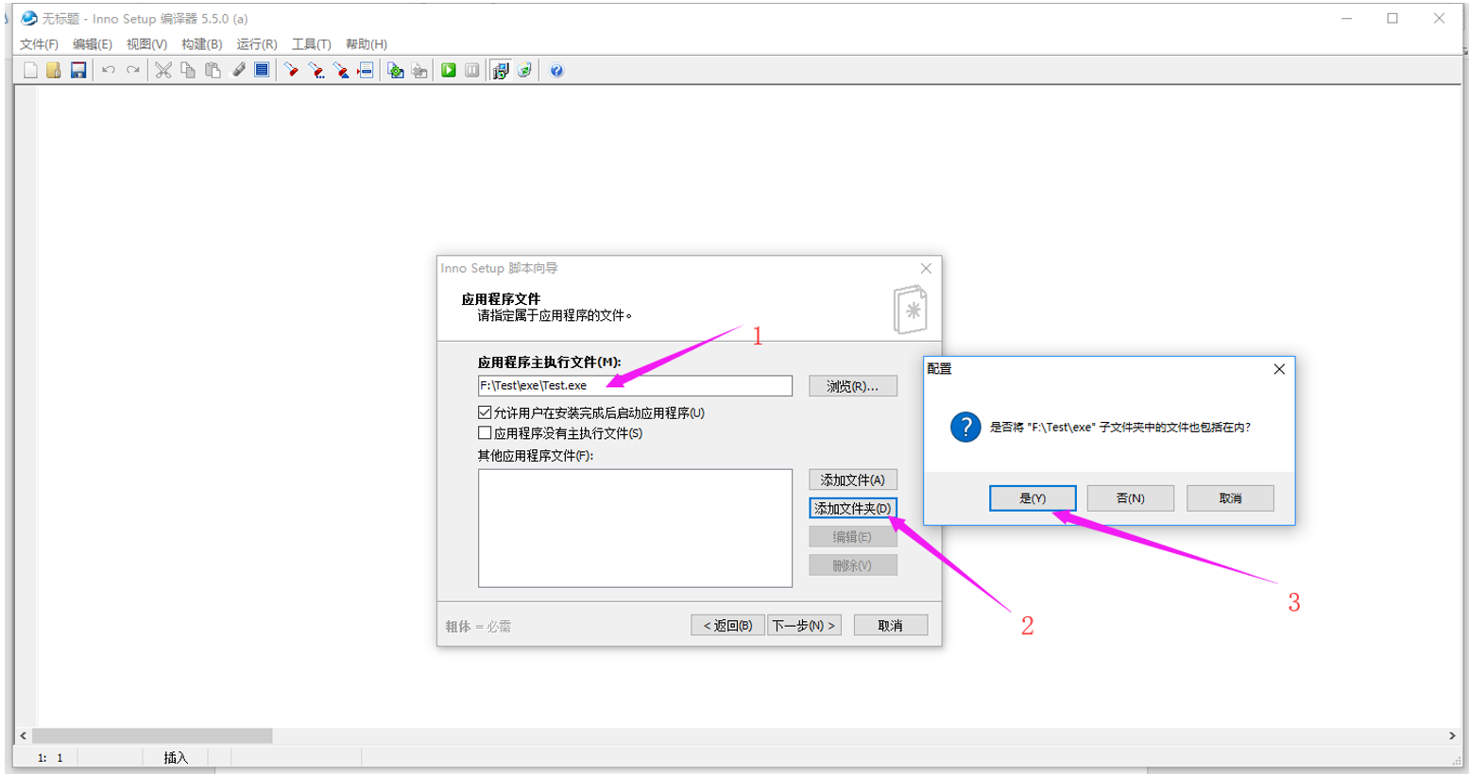Go back with the < 返回(B) button
This screenshot has height=774, width=1469.
[x=727, y=625]
